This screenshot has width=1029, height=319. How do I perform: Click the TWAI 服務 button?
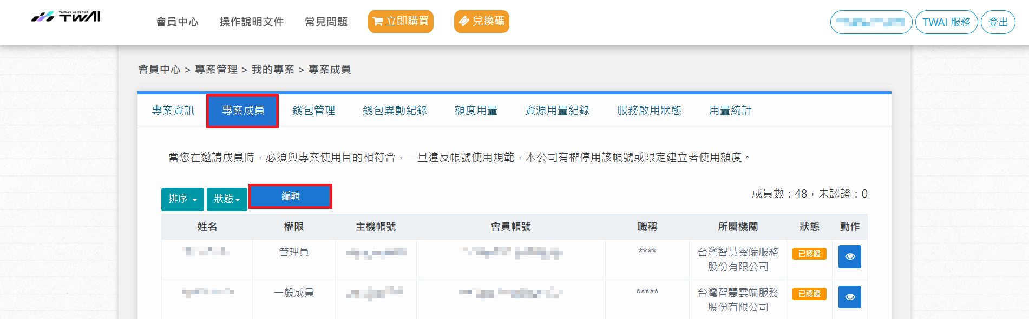point(946,22)
